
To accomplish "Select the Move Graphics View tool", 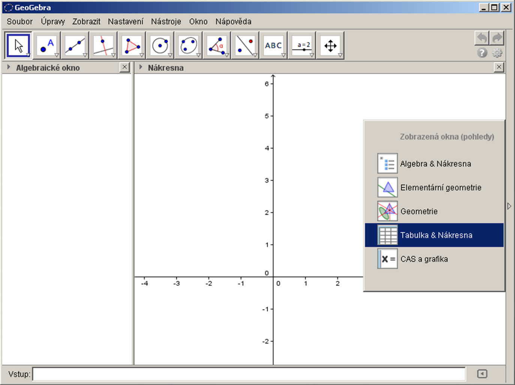I will 330,46.
